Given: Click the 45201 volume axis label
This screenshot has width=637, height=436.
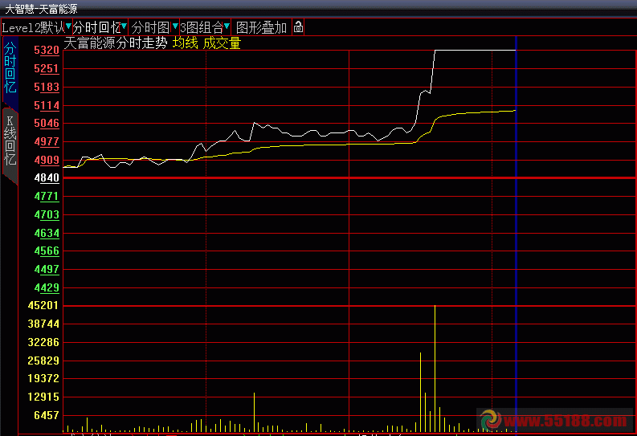Looking at the screenshot, I should tap(43, 305).
